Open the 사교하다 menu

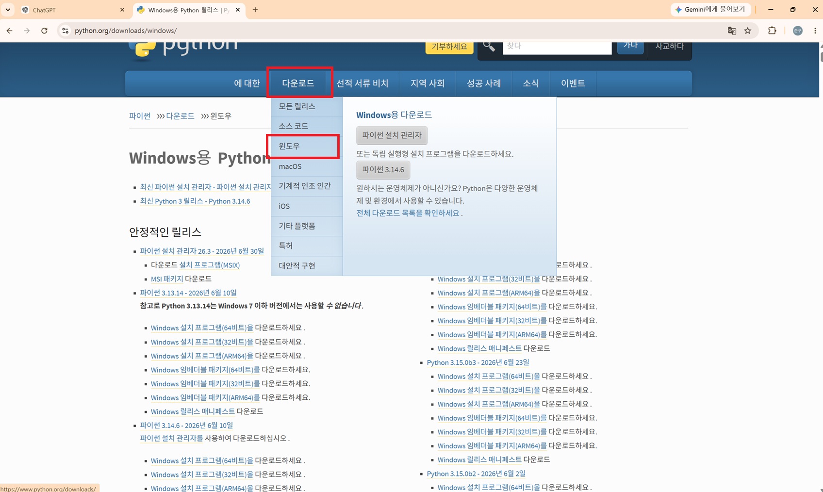[669, 47]
